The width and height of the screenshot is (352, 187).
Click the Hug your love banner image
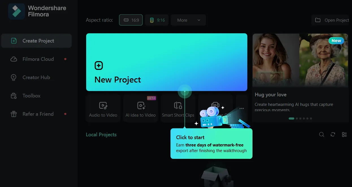pyautogui.click(x=300, y=60)
